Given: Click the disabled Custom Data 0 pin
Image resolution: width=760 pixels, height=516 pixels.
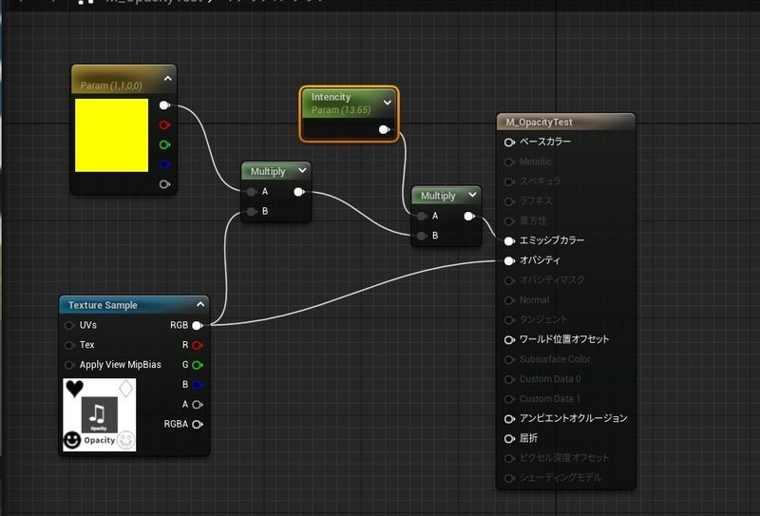Looking at the screenshot, I should coord(509,379).
